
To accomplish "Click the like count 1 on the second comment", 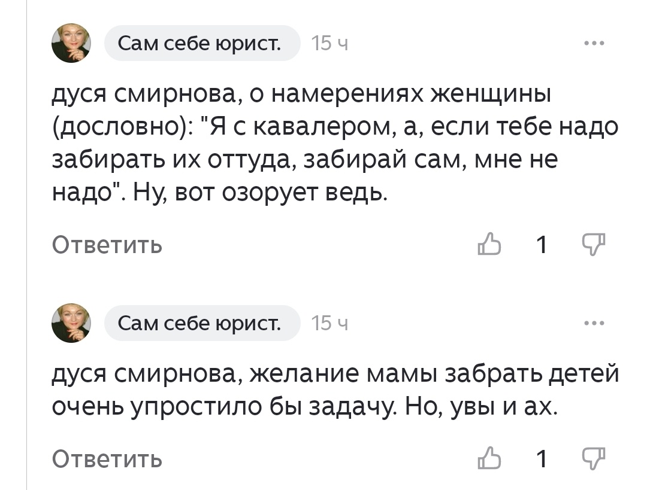I will [x=542, y=459].
